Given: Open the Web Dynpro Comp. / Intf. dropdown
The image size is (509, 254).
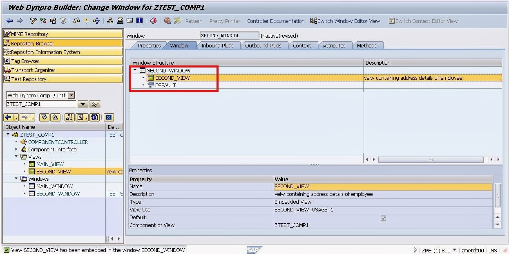Looking at the screenshot, I should coord(71,95).
